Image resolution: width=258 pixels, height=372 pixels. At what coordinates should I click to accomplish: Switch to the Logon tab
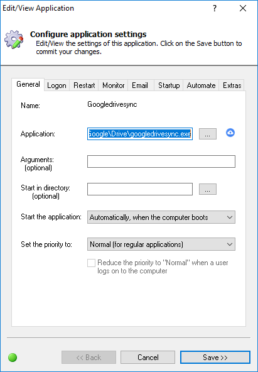click(x=56, y=85)
